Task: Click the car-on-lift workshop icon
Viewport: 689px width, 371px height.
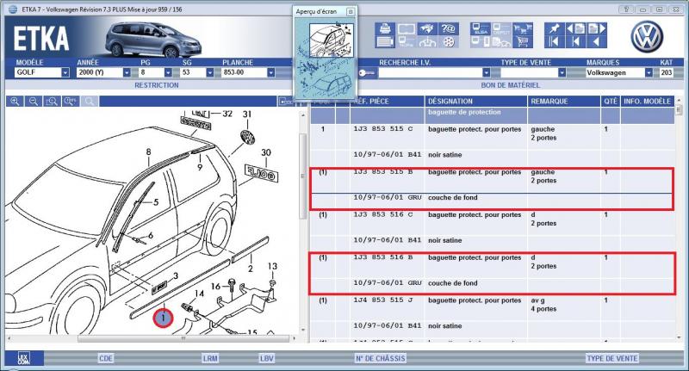Action: tap(427, 42)
